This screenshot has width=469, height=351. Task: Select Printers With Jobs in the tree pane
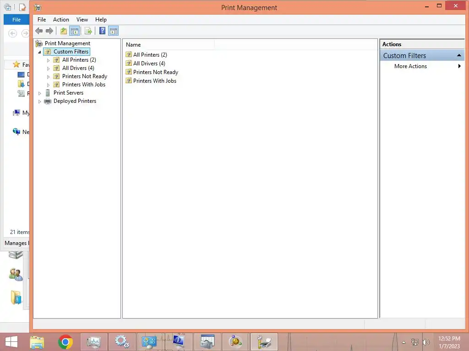84,85
